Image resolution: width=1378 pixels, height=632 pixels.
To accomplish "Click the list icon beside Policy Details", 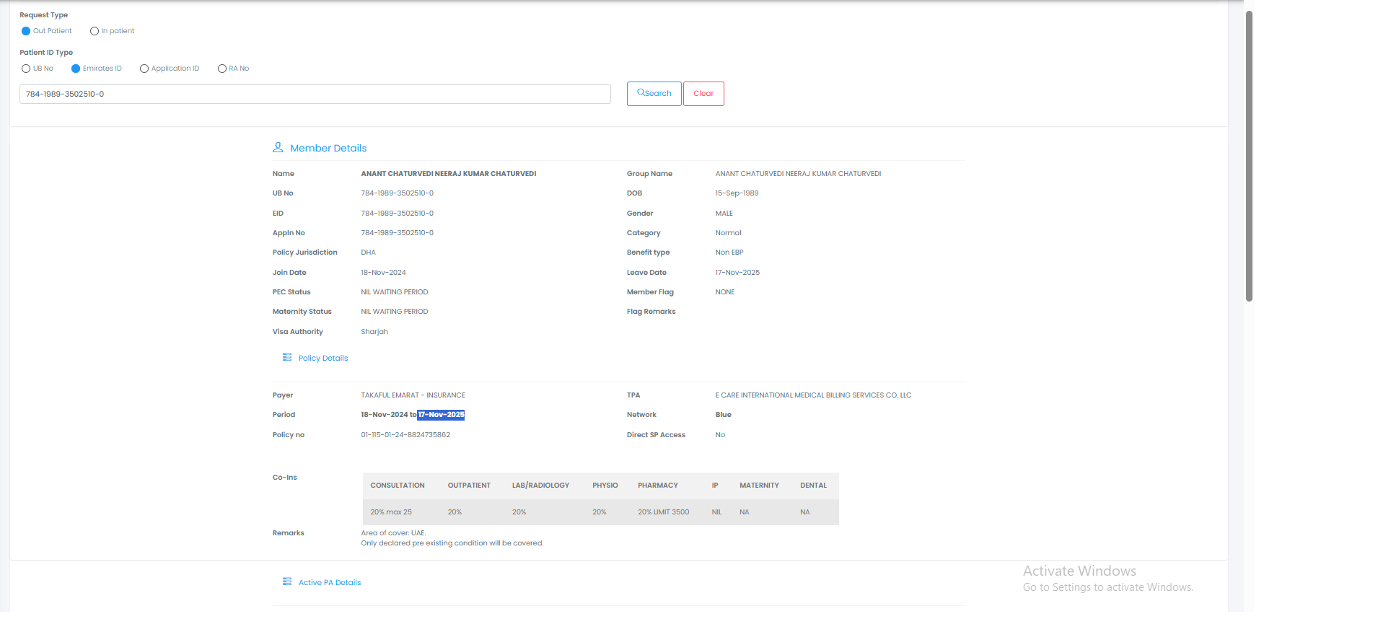I will 287,358.
